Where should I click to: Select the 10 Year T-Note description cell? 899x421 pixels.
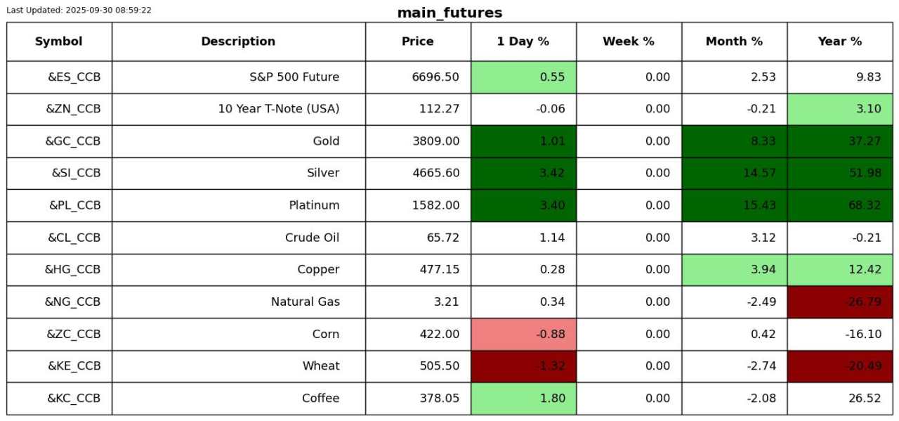tap(279, 109)
